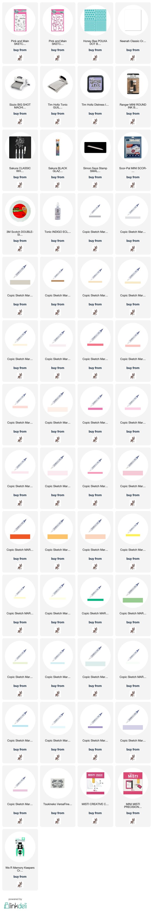The width and height of the screenshot is (153, 911).
Task: Click the dog store icon under Sizzix BIG SHOT
Action: point(20,121)
